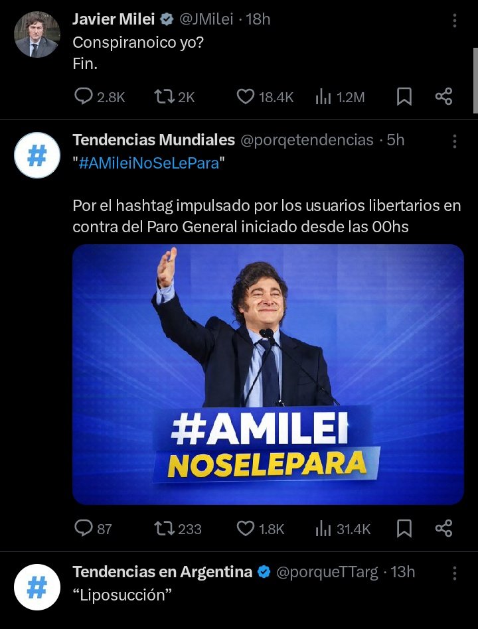View analytics showing 31.4K views
Image resolution: width=478 pixels, height=629 pixels.
tap(323, 528)
